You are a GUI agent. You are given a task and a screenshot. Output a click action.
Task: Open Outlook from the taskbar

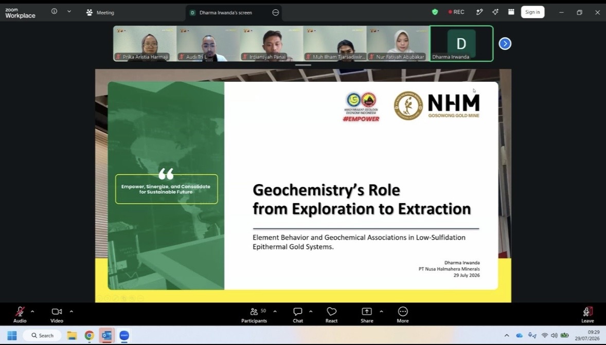click(106, 335)
